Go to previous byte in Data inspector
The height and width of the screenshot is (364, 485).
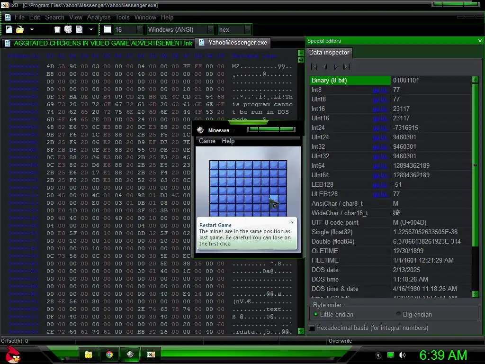click(325, 66)
